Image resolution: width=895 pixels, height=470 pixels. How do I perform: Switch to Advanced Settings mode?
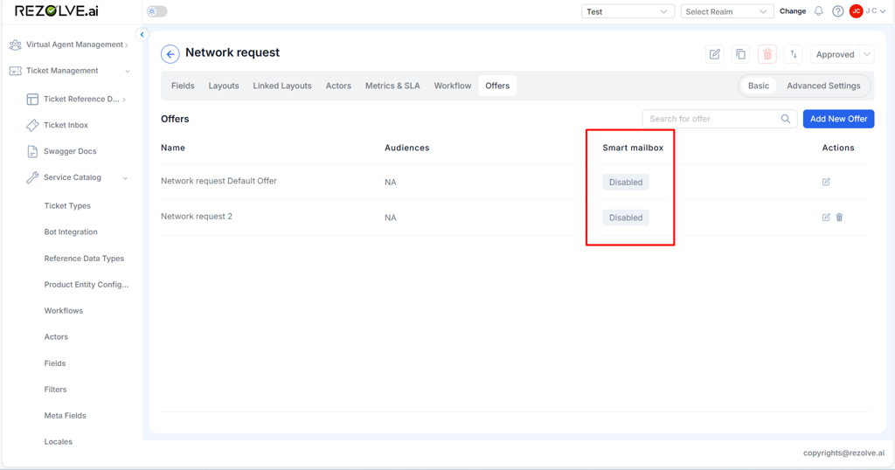coord(823,86)
